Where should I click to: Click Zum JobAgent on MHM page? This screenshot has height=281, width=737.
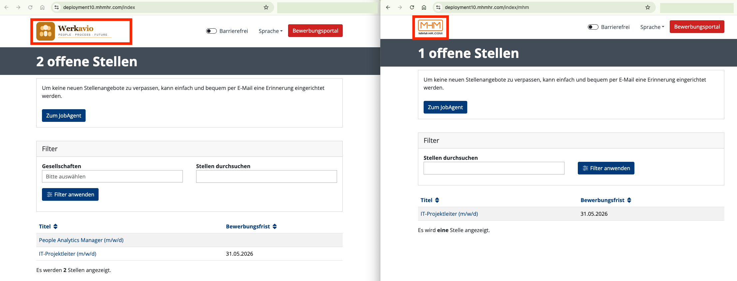point(445,107)
